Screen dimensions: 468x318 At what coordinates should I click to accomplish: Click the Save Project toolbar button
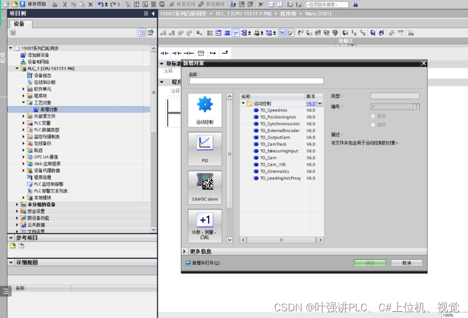click(x=33, y=4)
